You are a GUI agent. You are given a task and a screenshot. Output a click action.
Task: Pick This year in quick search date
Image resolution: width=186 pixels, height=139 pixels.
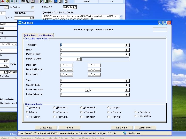tap(109, 112)
